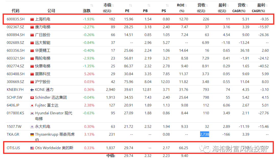276x161 pixels.
Task: Select stock code OTIS.US
Action: pyautogui.click(x=13, y=148)
